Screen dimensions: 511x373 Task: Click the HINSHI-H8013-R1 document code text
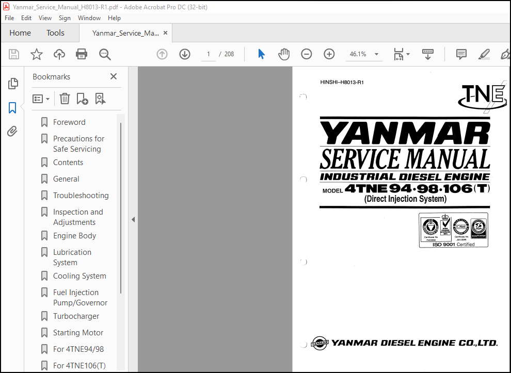coord(342,83)
